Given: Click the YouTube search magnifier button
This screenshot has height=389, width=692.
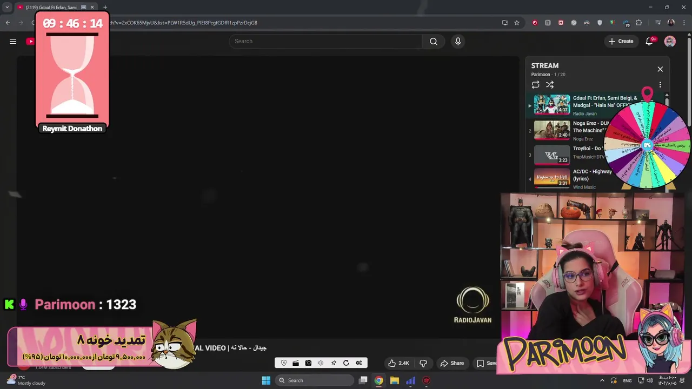Looking at the screenshot, I should (x=434, y=41).
